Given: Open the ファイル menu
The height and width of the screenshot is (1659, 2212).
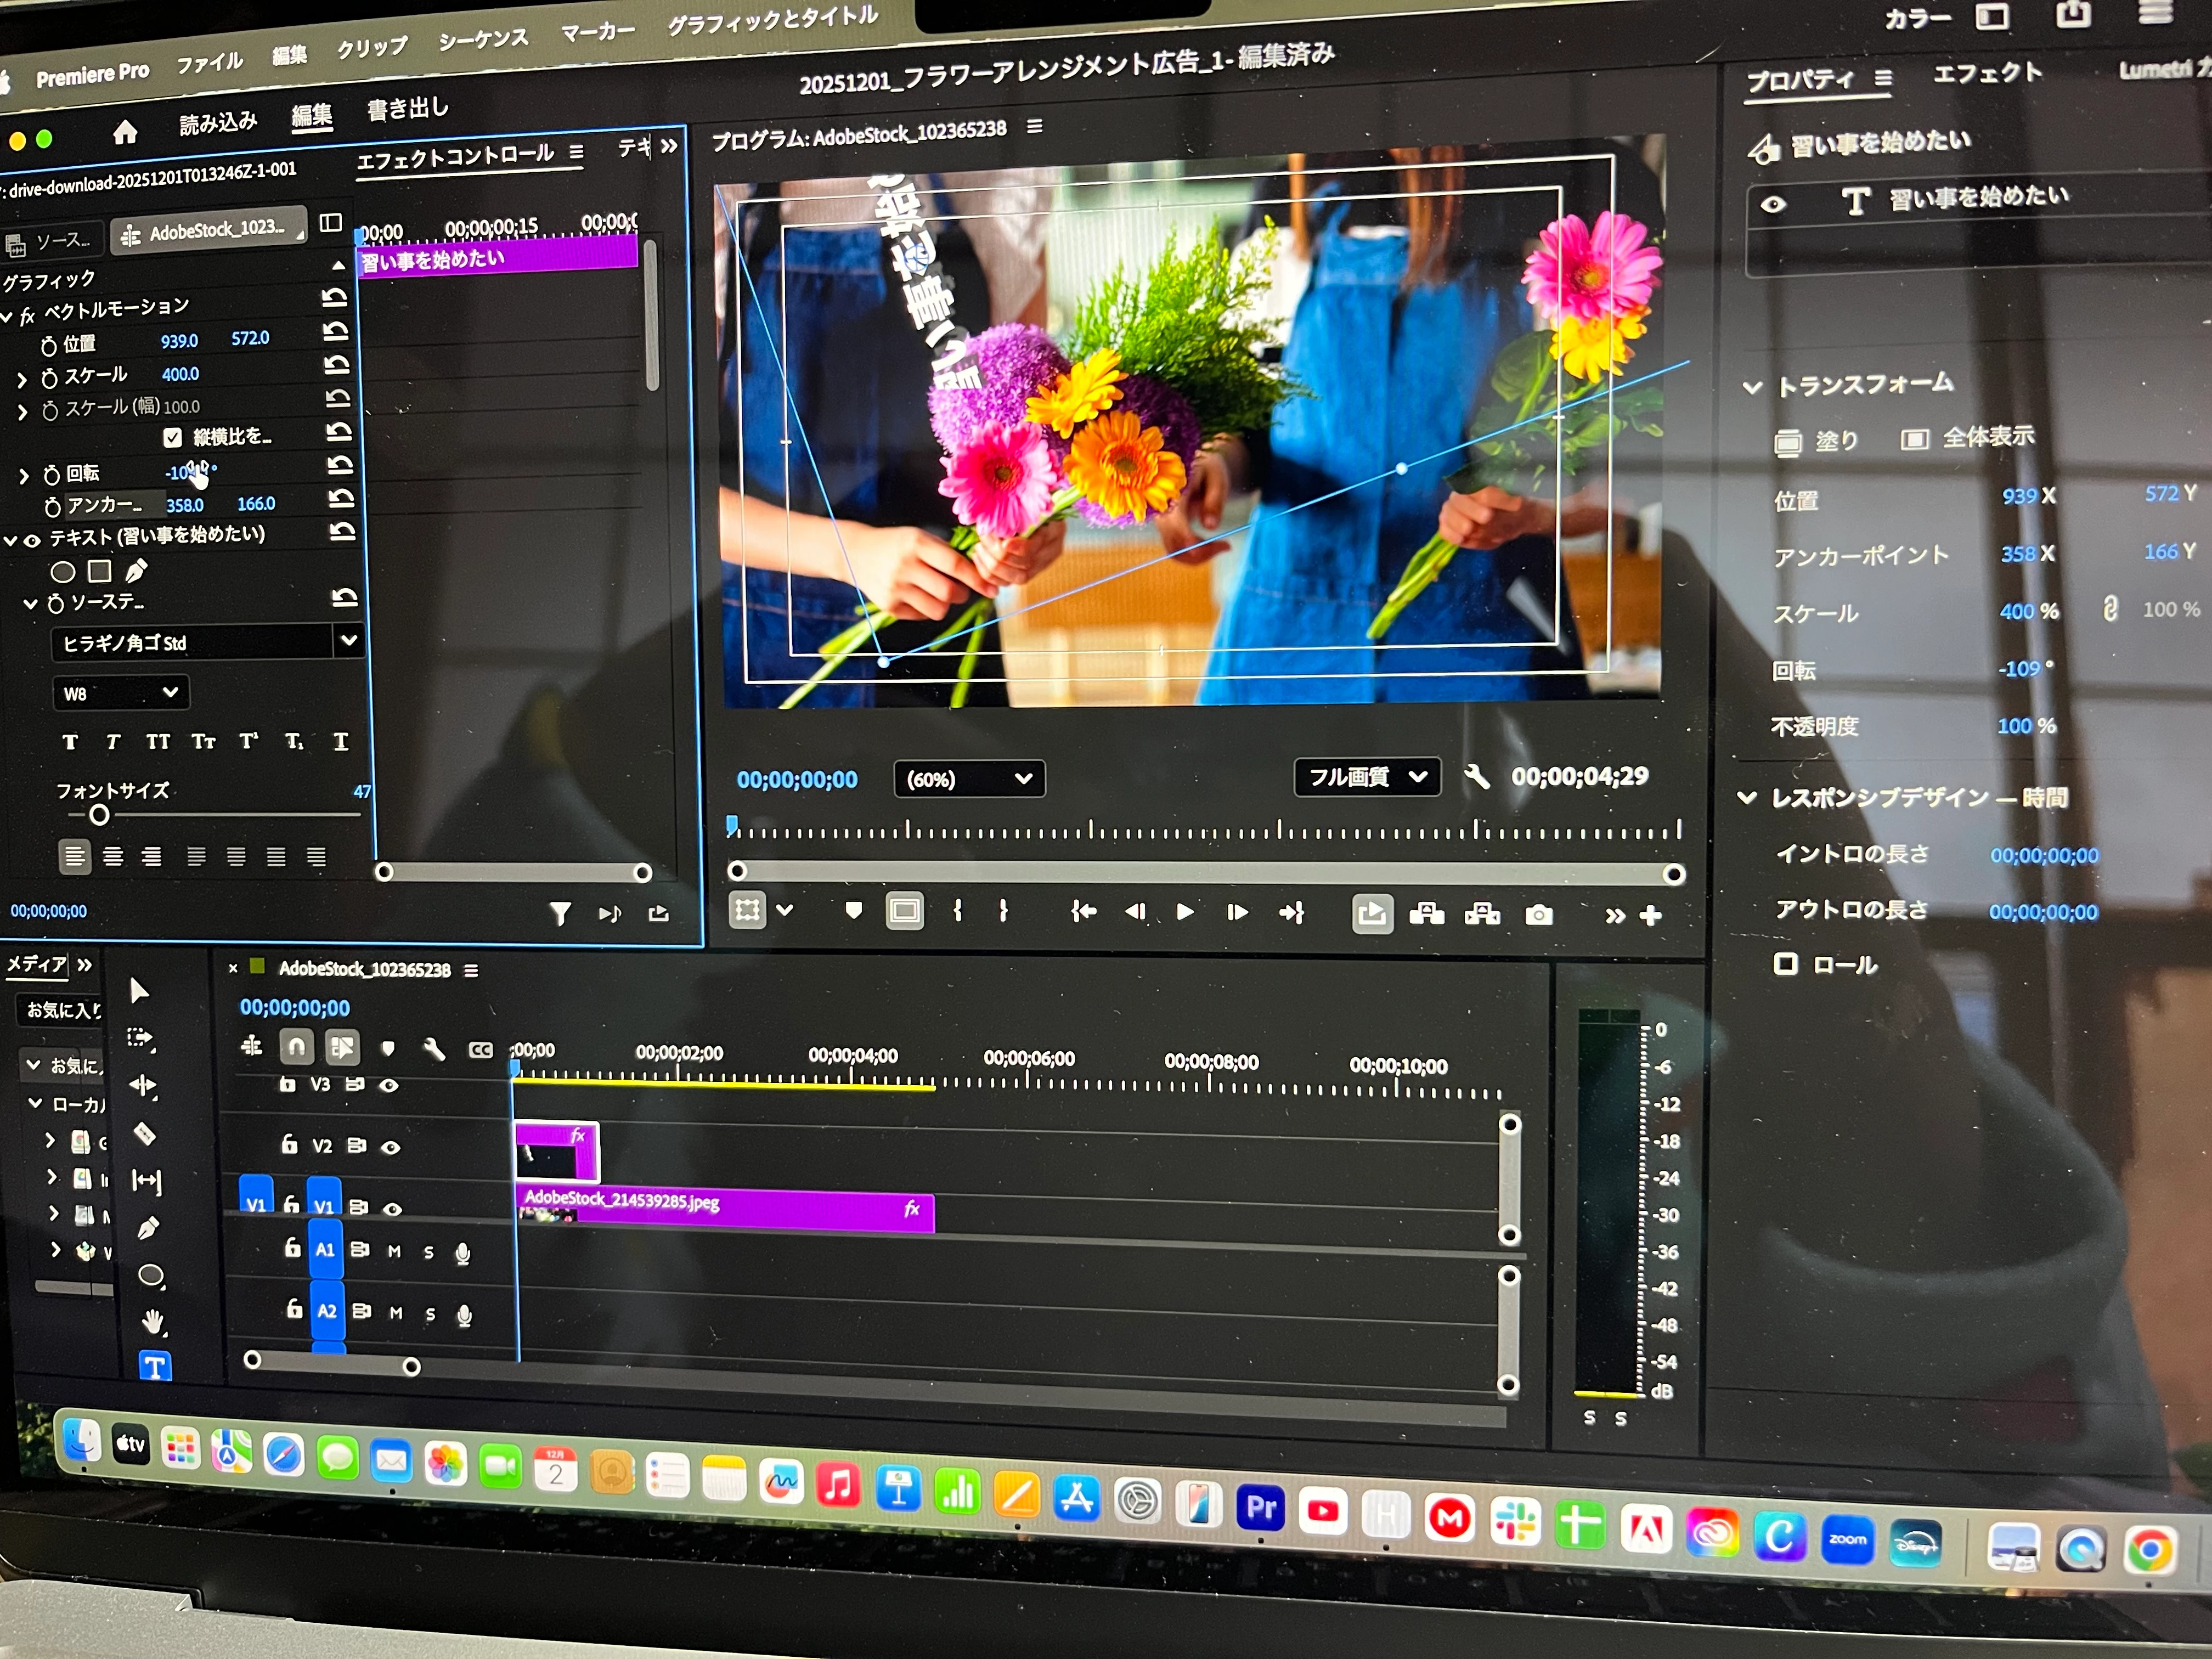Looking at the screenshot, I should [x=209, y=62].
